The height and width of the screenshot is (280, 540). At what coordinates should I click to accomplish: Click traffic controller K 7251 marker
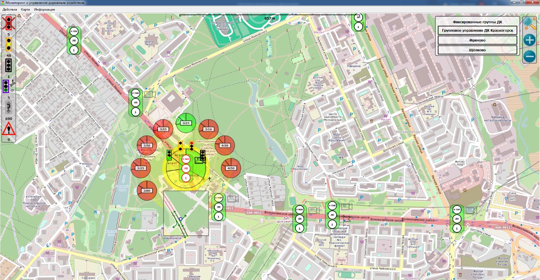(x=74, y=31)
